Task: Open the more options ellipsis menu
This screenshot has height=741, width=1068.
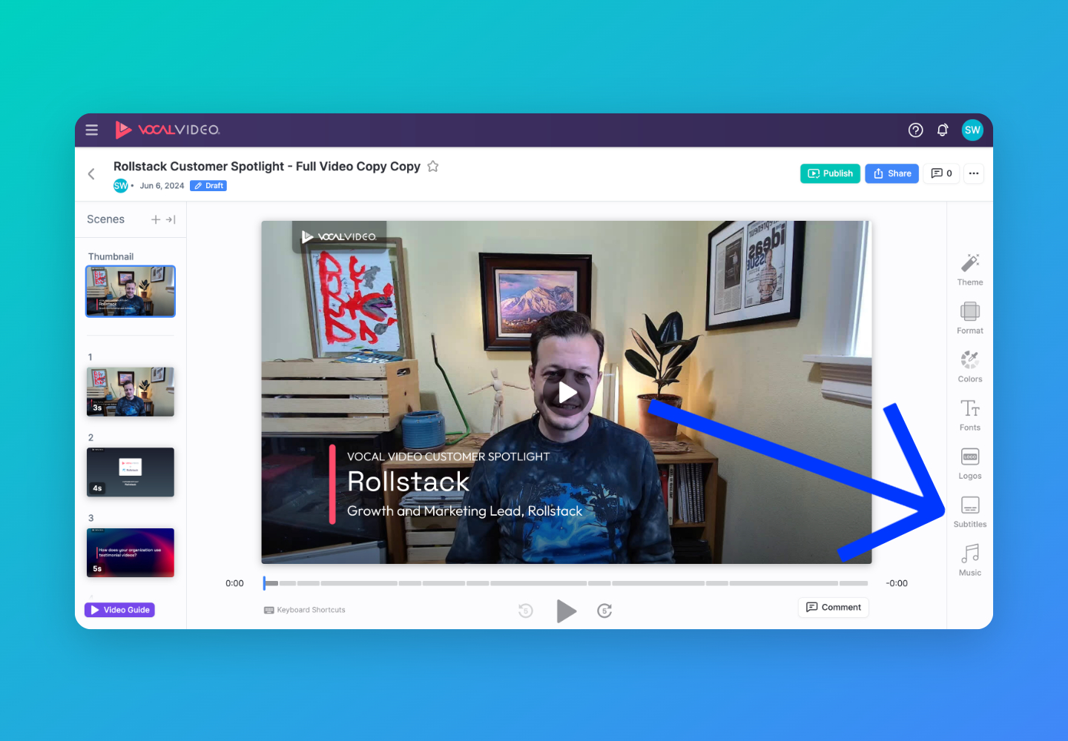Action: (x=974, y=173)
